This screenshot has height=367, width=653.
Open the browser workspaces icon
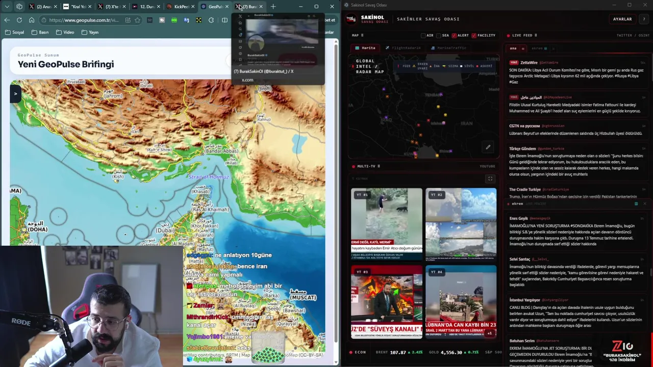coord(19,7)
